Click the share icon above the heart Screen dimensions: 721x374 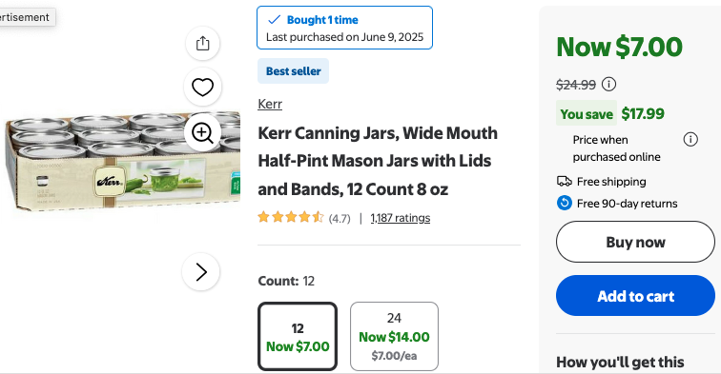(203, 44)
